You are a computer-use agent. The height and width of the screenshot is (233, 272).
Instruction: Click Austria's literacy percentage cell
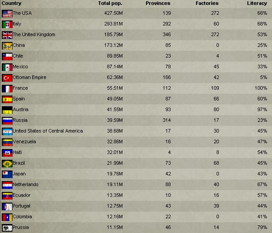click(262, 110)
